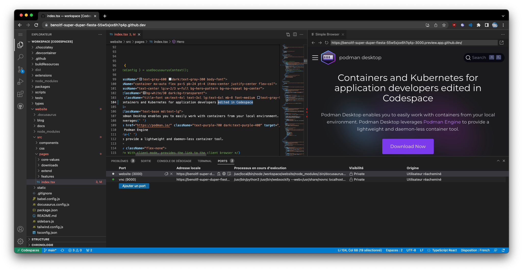Select the Search icon in activity bar

20,57
